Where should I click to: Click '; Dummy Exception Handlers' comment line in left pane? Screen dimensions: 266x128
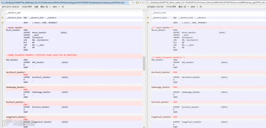[x=41, y=55]
